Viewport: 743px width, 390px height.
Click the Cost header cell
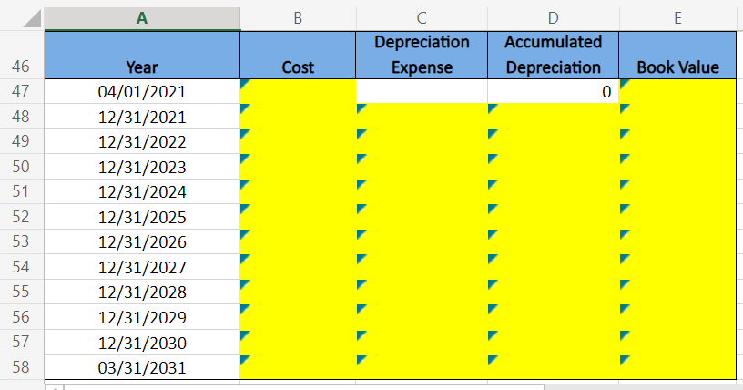pos(298,55)
